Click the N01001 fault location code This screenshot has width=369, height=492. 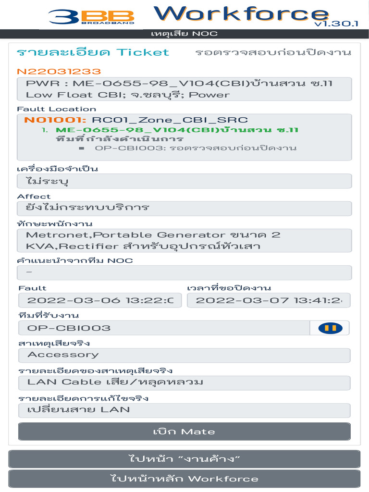click(55, 120)
